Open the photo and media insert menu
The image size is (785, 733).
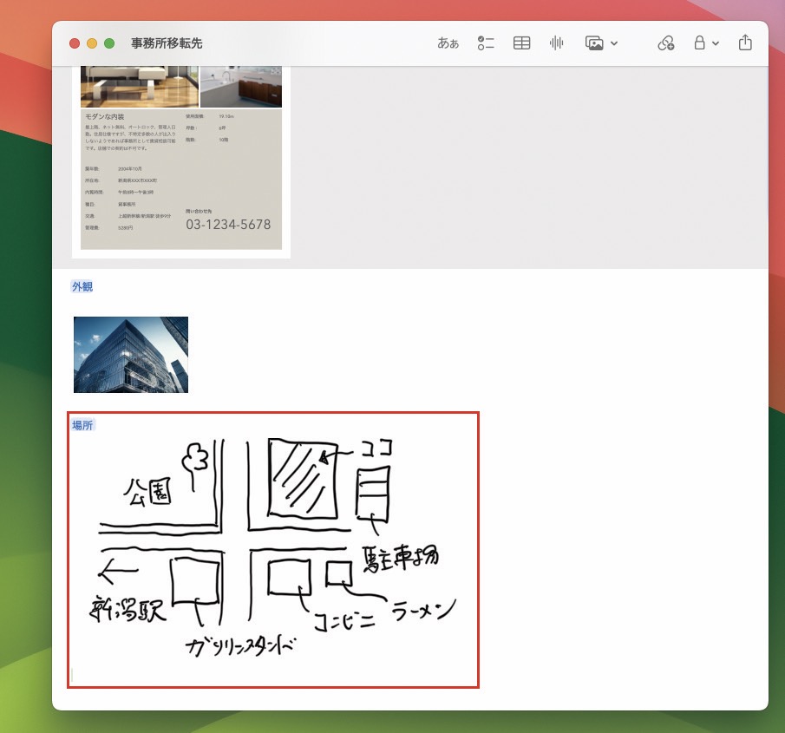(601, 43)
